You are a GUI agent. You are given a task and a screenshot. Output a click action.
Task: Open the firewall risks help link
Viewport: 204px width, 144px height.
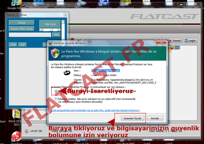click(95, 110)
